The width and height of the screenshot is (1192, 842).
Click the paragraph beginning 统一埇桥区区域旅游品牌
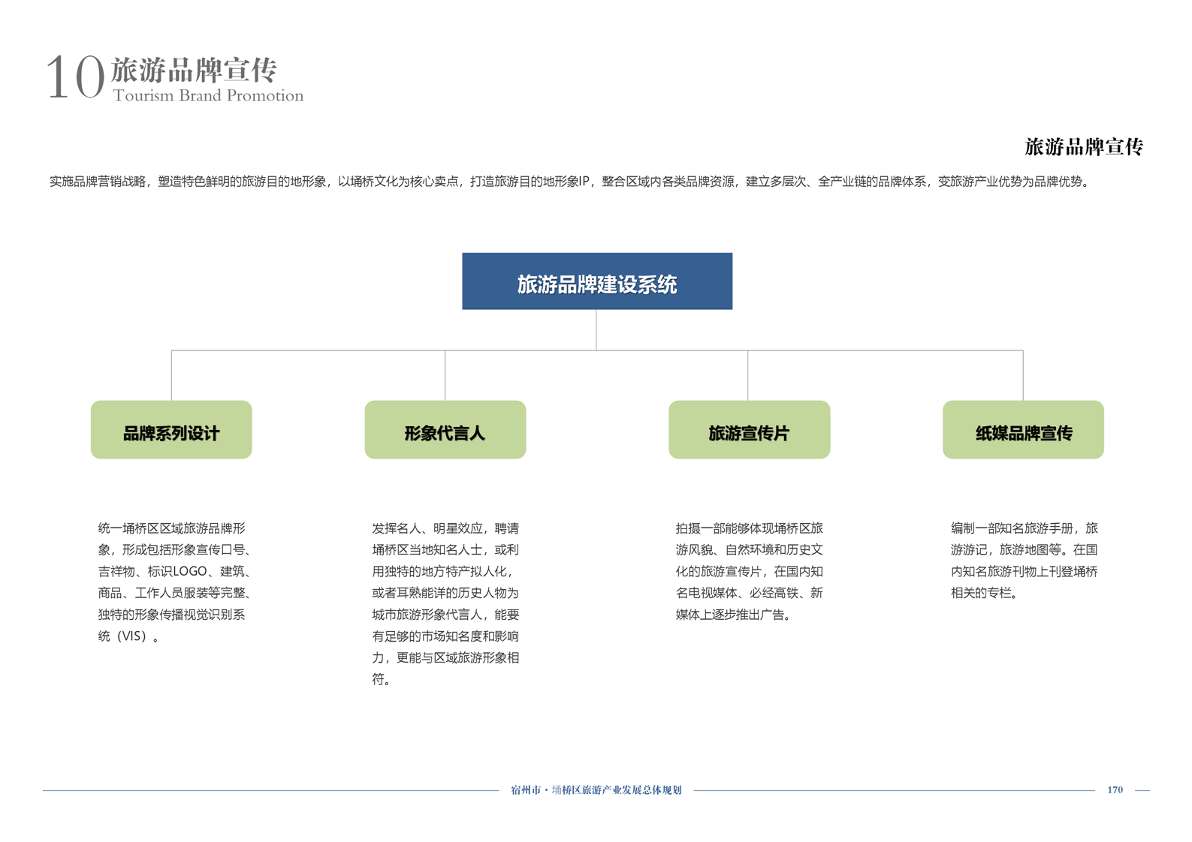175,582
